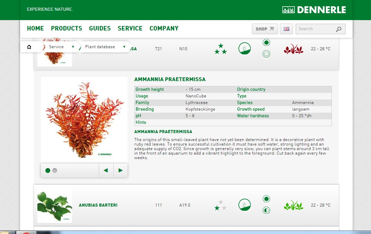Click the UK flag language icon
This screenshot has height=234, width=371.
point(286,29)
